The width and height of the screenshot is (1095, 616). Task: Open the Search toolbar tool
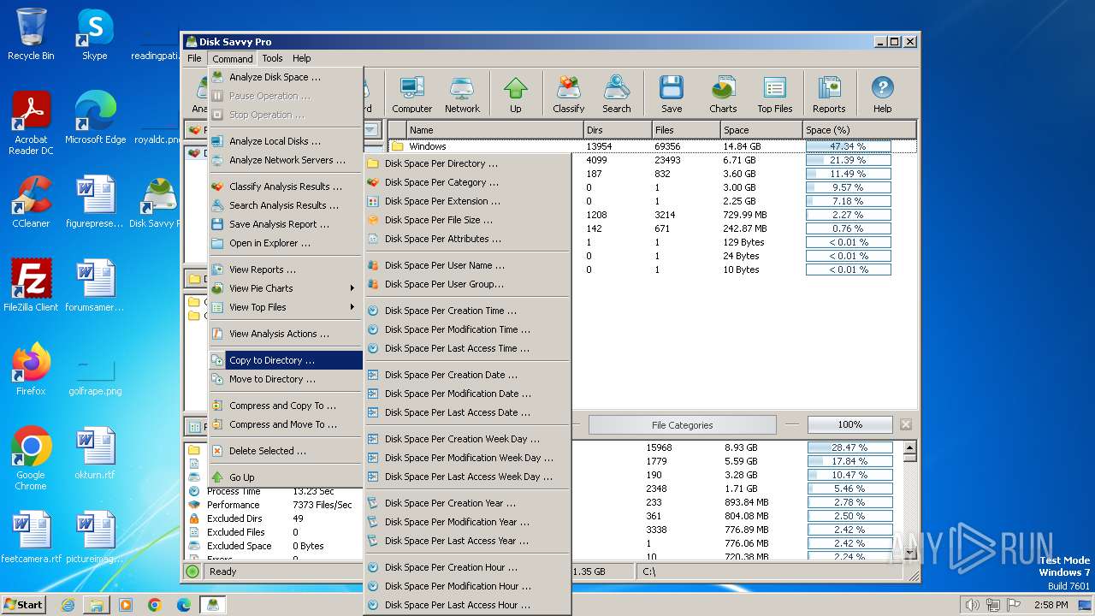point(617,94)
